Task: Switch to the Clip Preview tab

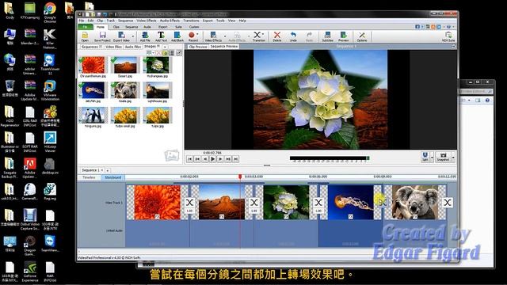Action: (198, 47)
